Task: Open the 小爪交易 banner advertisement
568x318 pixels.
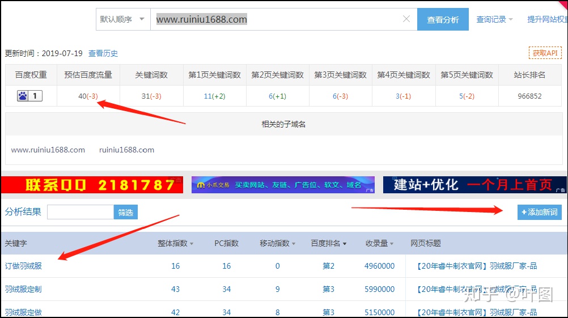Action: coord(283,185)
